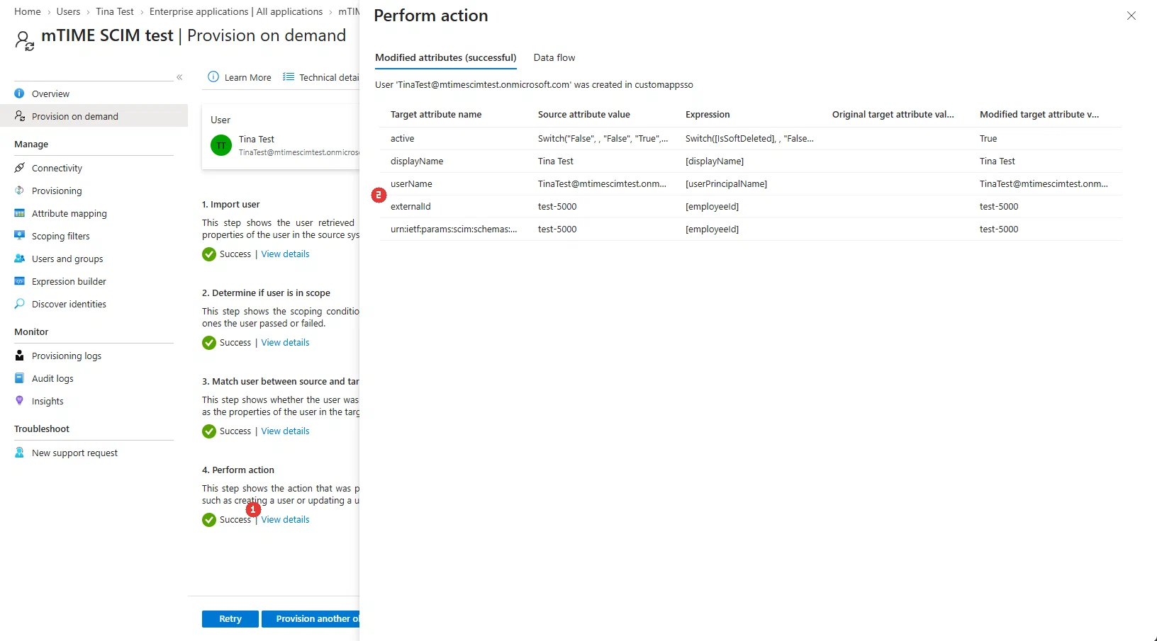The width and height of the screenshot is (1157, 641).
Task: Click the active attribute's True value
Action: coord(988,139)
